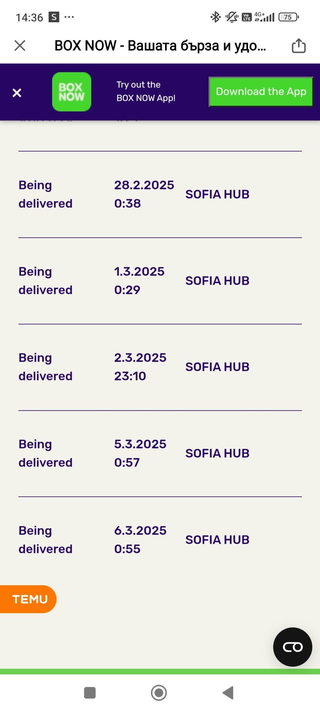Select Being delivered status for 6.3.2025
The height and width of the screenshot is (713, 320).
(x=46, y=540)
